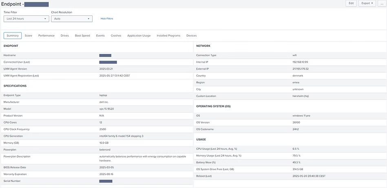Click the External IP address value
This screenshot has height=188, width=387.
(301, 69)
